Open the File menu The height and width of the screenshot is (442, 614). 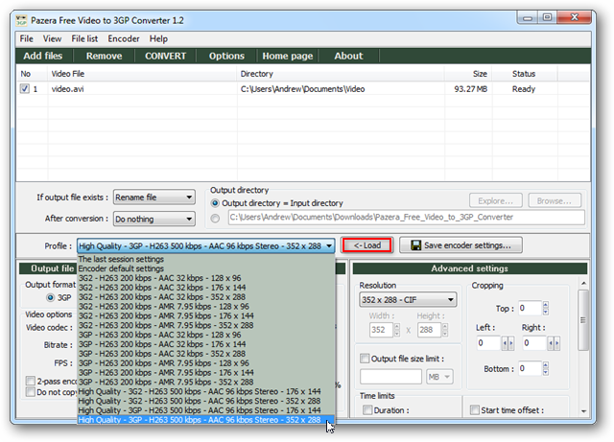pos(26,38)
